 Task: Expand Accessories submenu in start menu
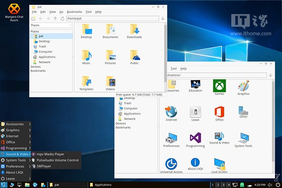coord(16,124)
